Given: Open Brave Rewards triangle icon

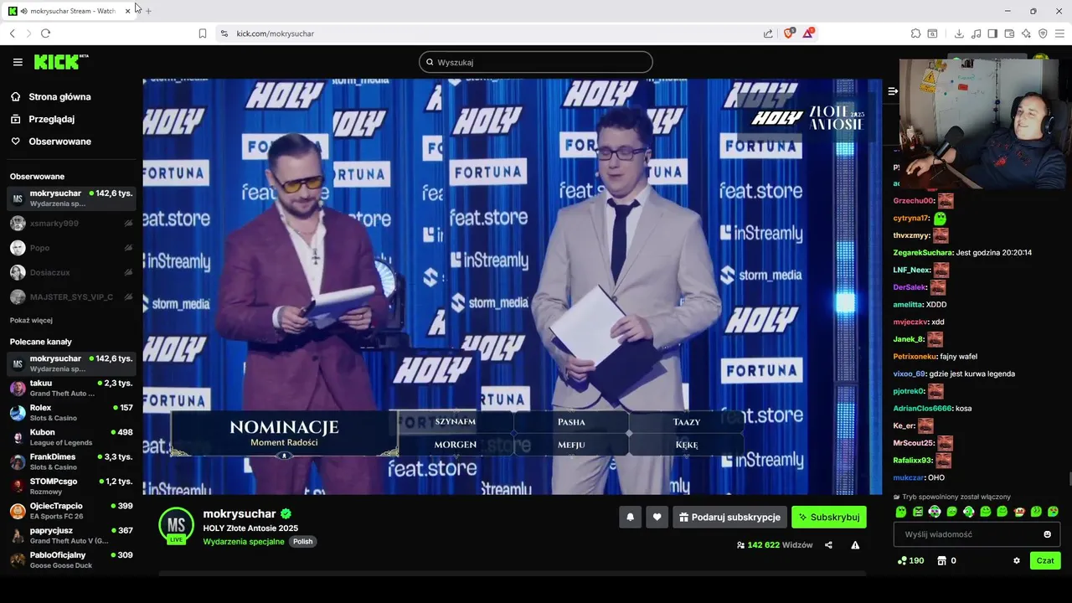Looking at the screenshot, I should 808,33.
